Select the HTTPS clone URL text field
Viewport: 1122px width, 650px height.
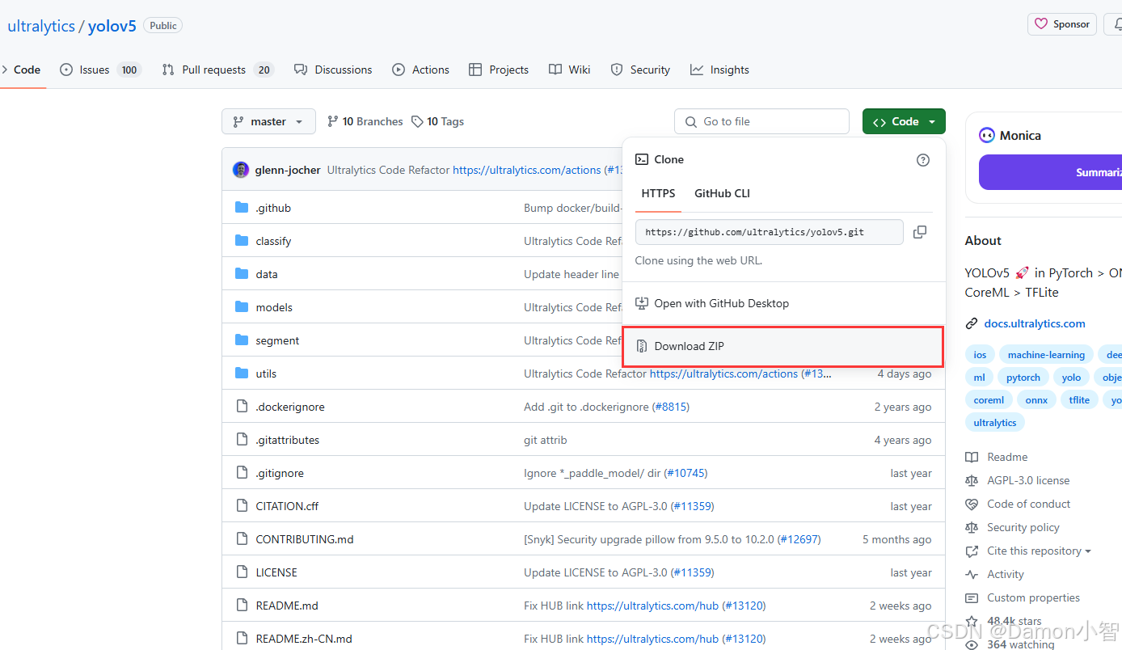[x=769, y=232]
